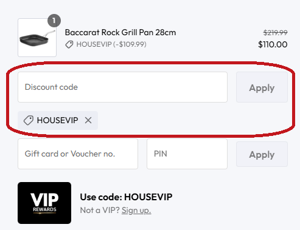The height and width of the screenshot is (230, 300).
Task: Click the tag icon beside HOUSEVIP (-$109.99)
Action: 69,44
